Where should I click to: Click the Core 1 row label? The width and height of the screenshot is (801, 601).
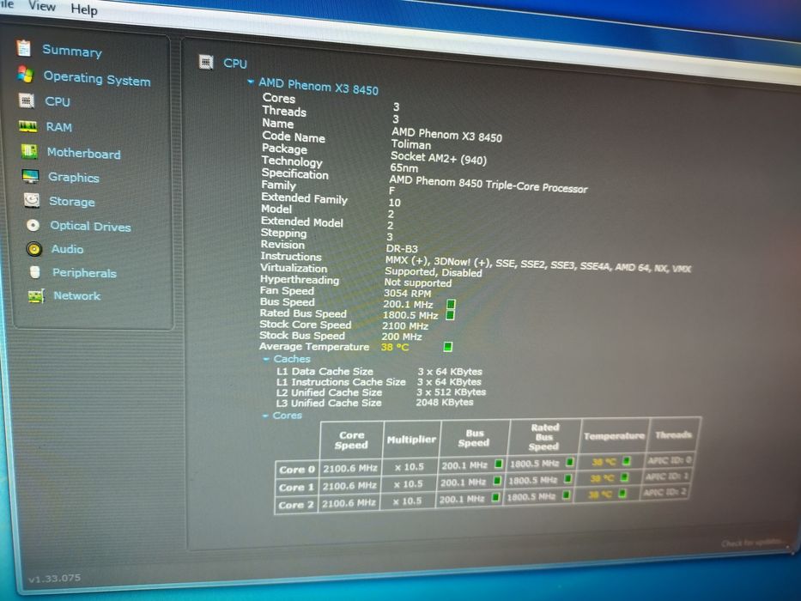296,487
